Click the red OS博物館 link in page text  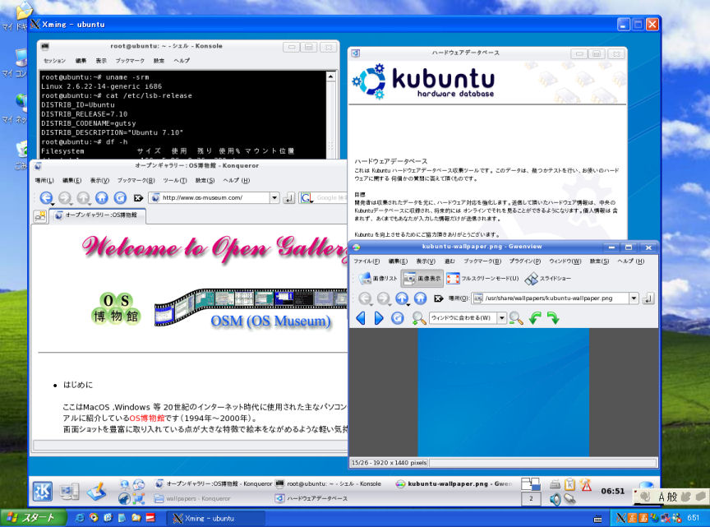click(x=147, y=418)
